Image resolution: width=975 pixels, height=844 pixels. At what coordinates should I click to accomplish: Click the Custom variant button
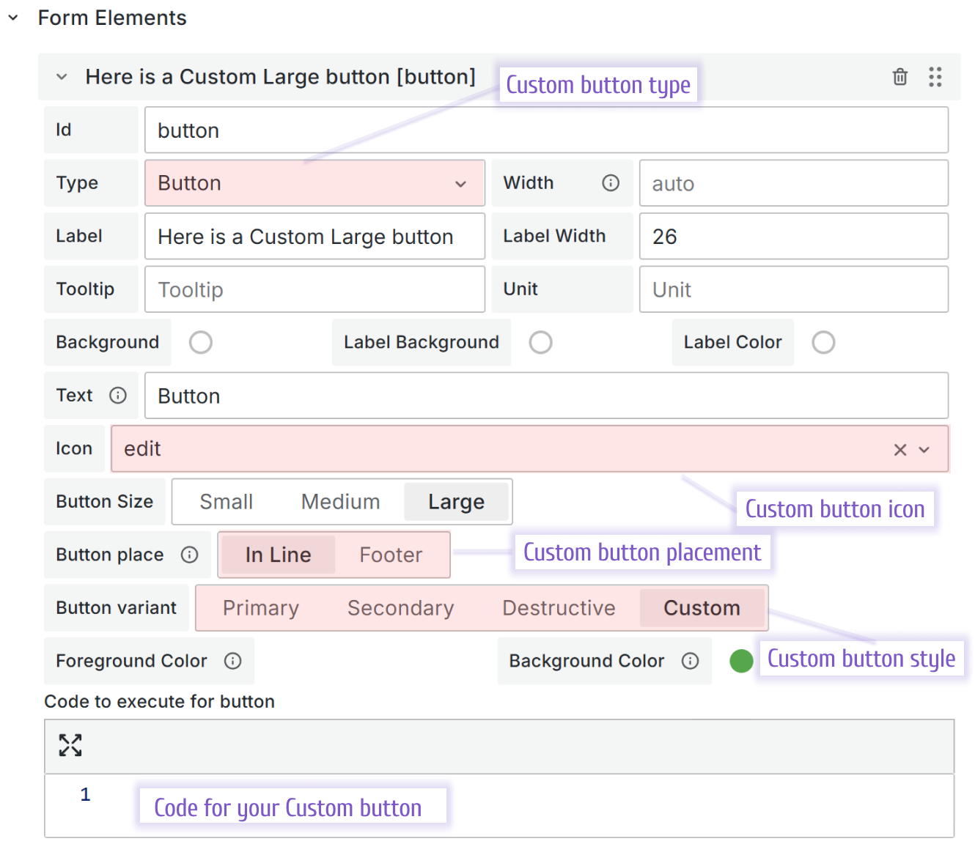[702, 607]
